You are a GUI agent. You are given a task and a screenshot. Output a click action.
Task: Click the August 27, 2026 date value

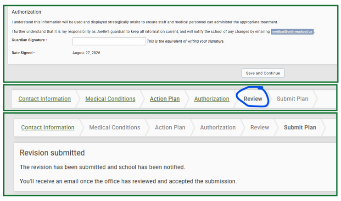point(86,53)
